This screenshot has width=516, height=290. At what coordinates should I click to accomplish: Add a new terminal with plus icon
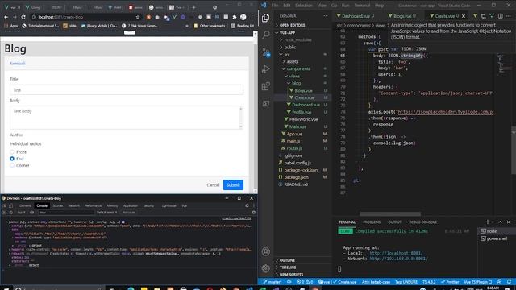488,222
